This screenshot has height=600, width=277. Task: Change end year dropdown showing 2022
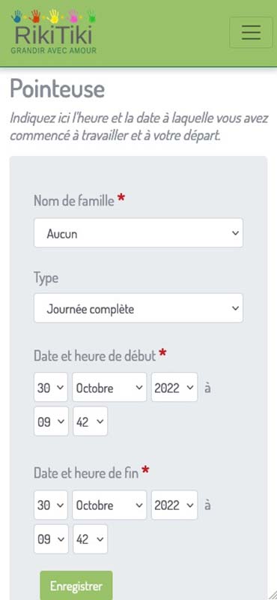[x=174, y=505]
